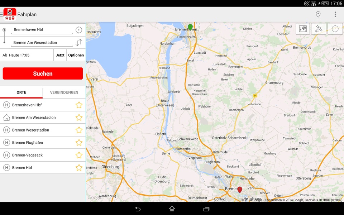Set departure time to Jetzt
The height and width of the screenshot is (215, 344).
coord(60,55)
